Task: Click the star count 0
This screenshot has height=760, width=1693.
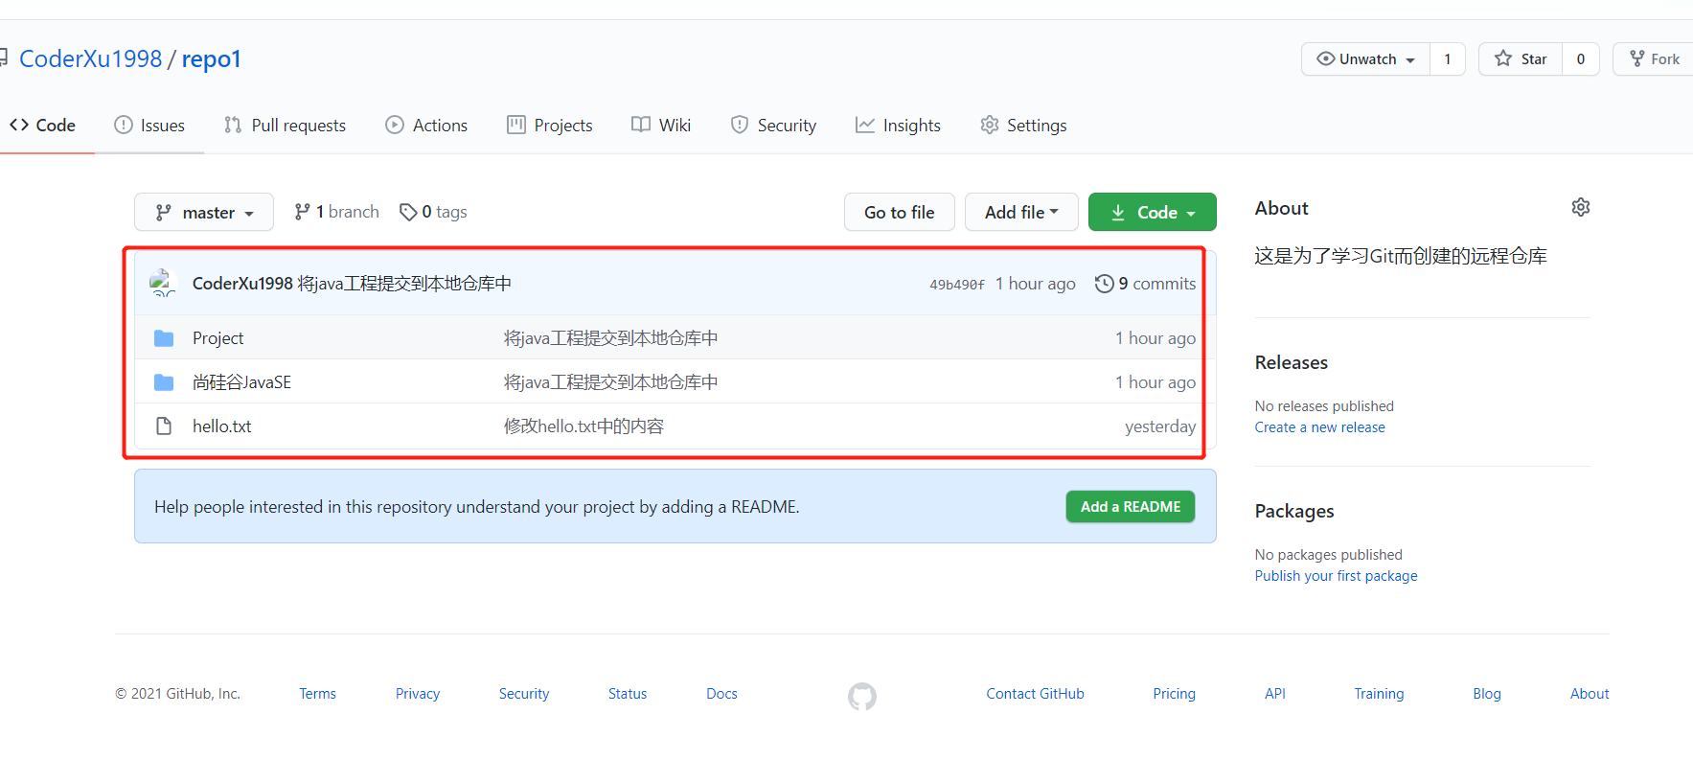Action: pyautogui.click(x=1581, y=59)
